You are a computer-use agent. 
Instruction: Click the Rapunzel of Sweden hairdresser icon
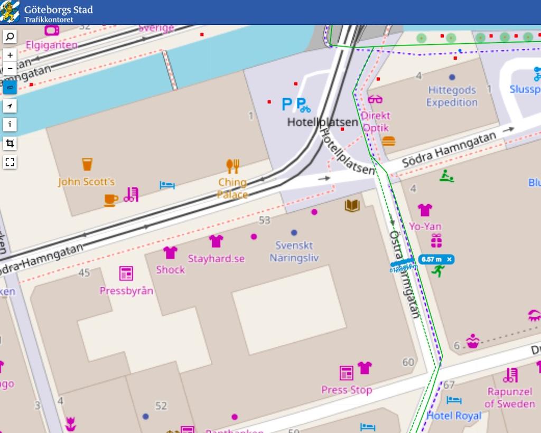point(510,375)
